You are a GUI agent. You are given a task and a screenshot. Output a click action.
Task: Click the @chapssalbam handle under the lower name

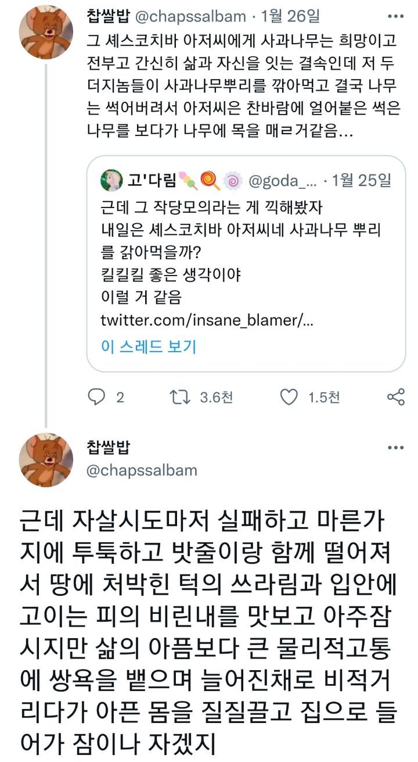tap(142, 470)
